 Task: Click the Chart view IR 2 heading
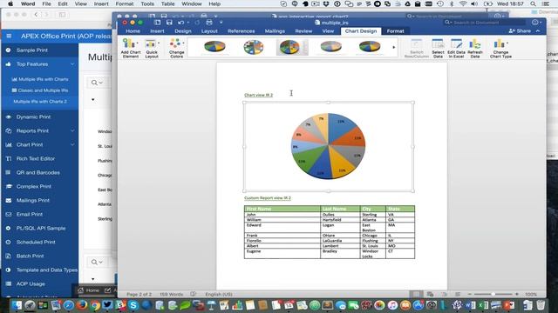[x=259, y=95]
